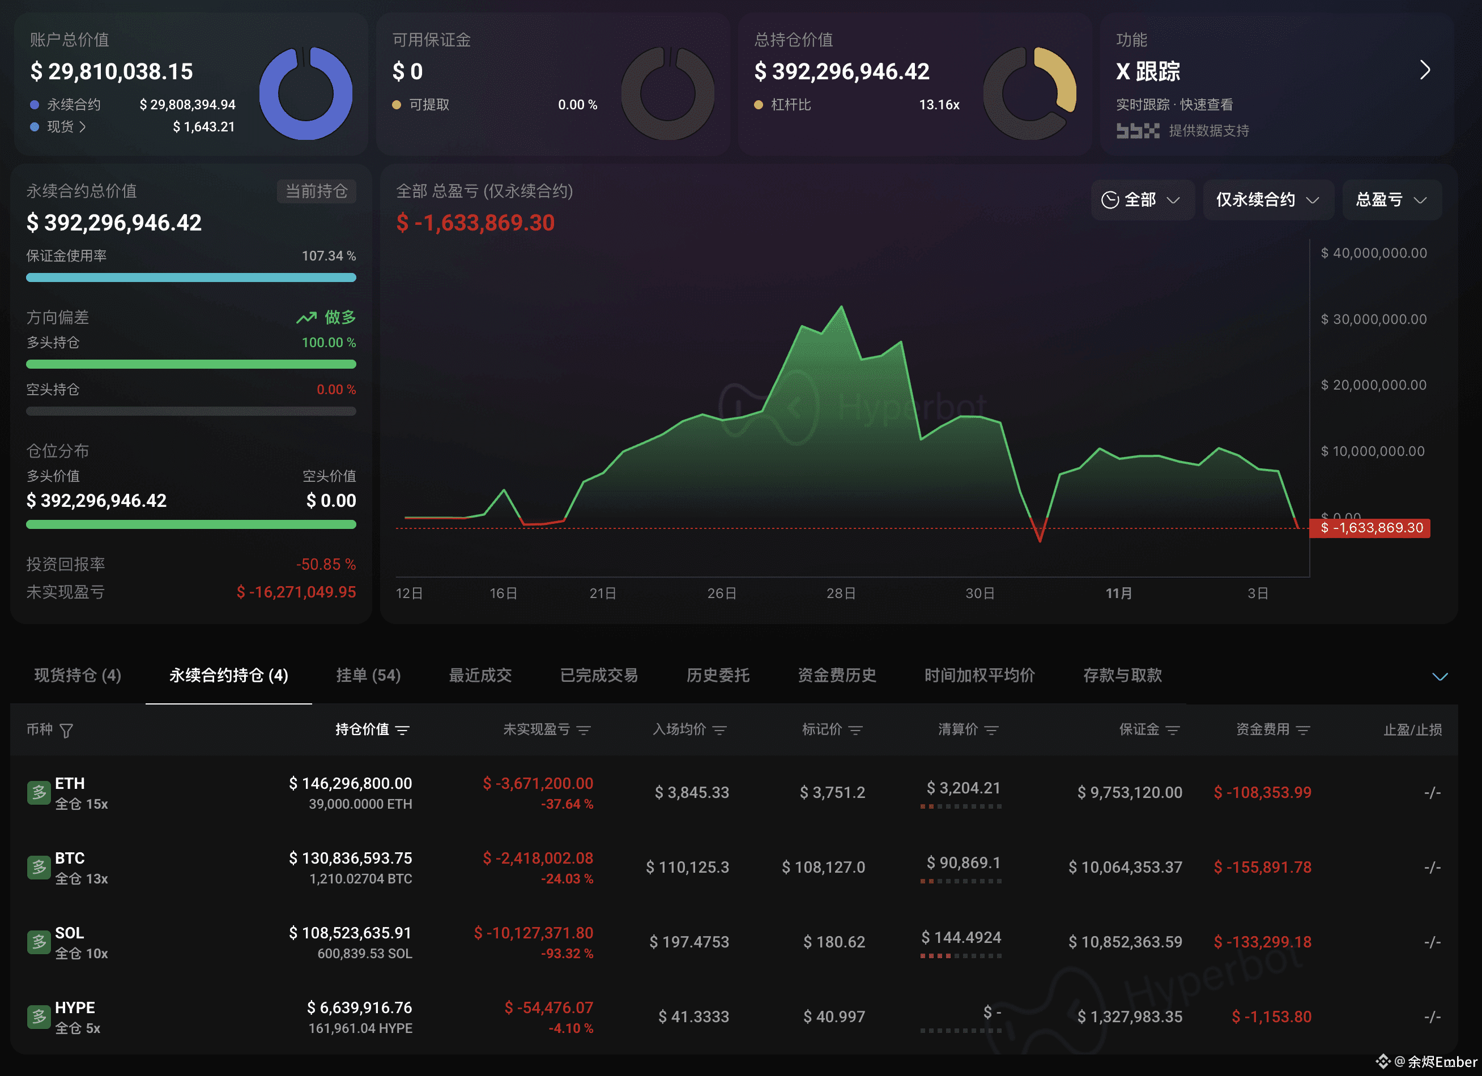This screenshot has width=1482, height=1076.
Task: Click the 币种 filter funnel icon
Action: coord(66,731)
